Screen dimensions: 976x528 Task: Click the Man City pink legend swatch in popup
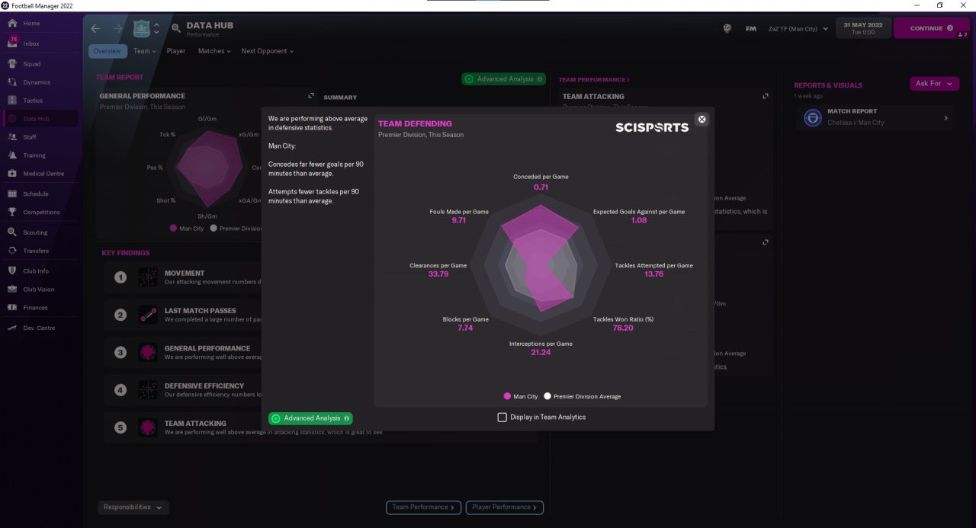coord(507,397)
